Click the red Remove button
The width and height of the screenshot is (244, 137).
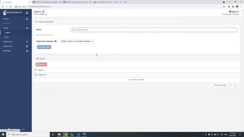click(41, 64)
